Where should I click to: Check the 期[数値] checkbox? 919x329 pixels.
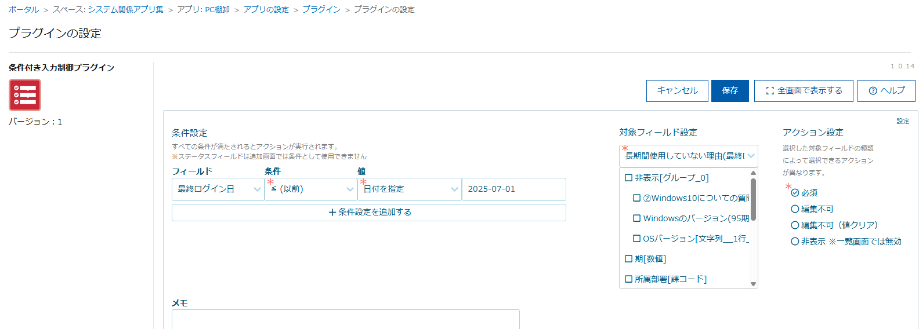point(628,259)
